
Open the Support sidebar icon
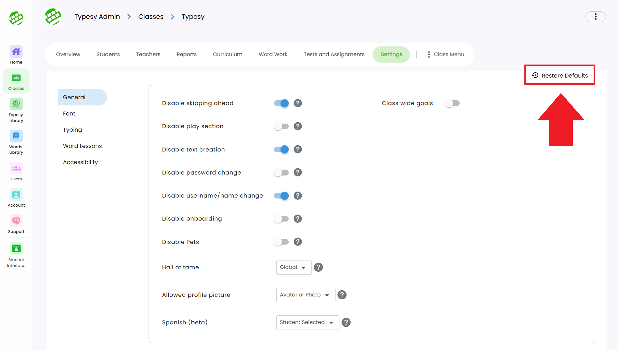16,221
